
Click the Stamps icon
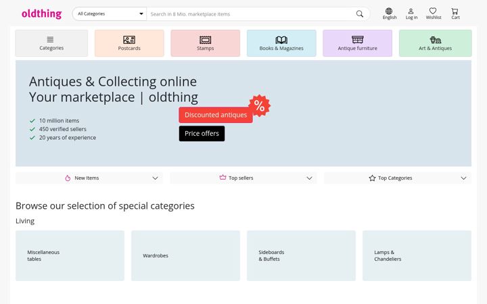pyautogui.click(x=206, y=40)
